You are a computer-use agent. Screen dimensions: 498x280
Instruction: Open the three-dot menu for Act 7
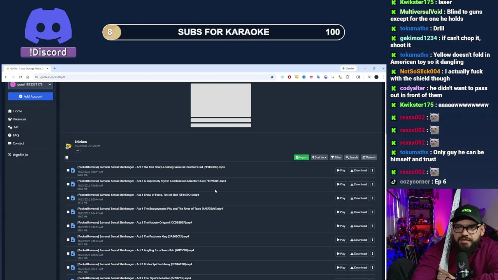372,254
